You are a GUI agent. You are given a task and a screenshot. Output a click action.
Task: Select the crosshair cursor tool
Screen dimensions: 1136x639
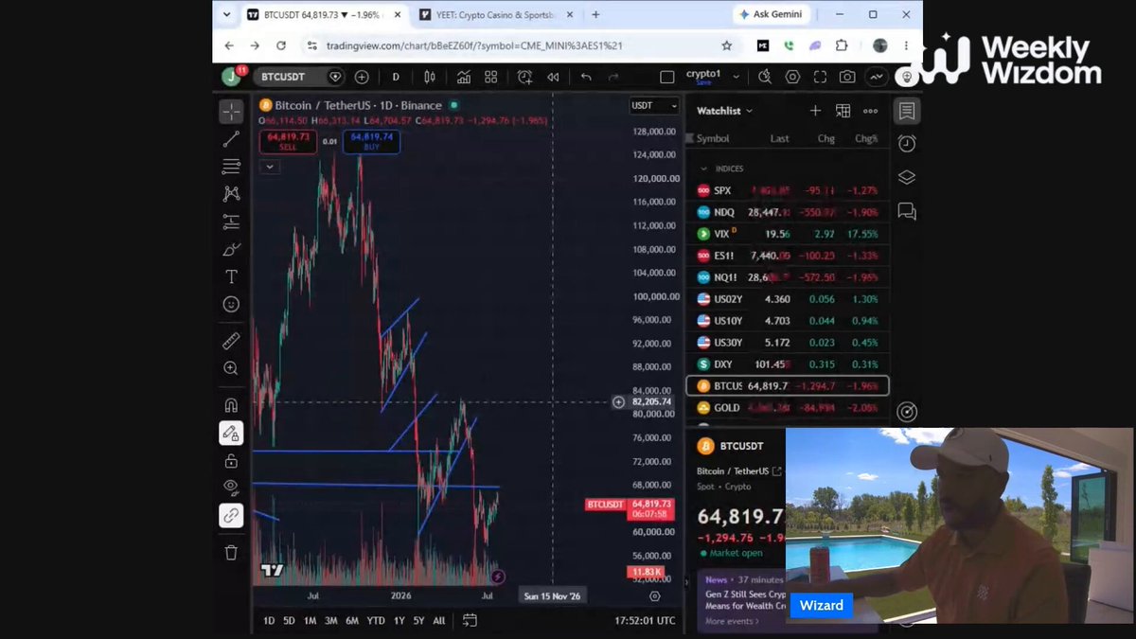click(231, 112)
